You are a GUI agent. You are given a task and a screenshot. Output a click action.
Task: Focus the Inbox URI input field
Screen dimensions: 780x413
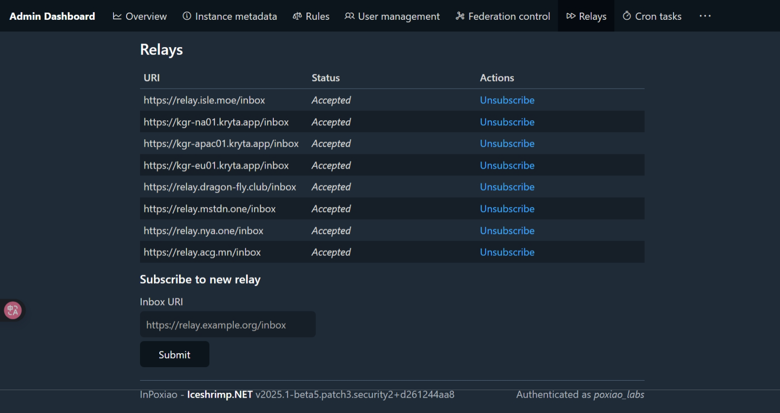[x=228, y=325]
